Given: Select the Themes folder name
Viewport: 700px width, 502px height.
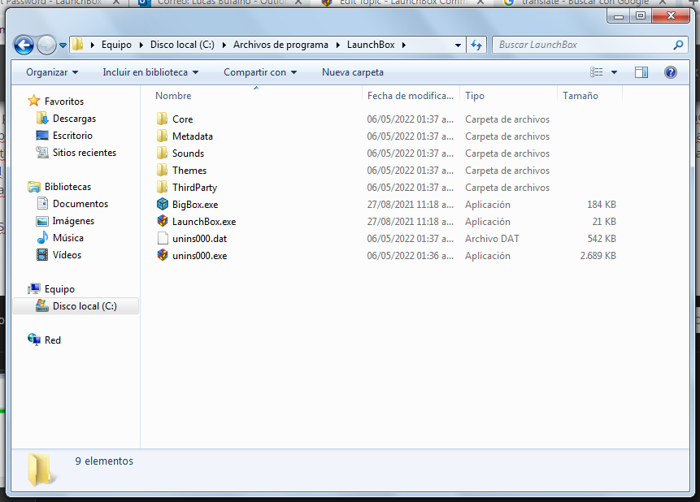Looking at the screenshot, I should coord(189,171).
